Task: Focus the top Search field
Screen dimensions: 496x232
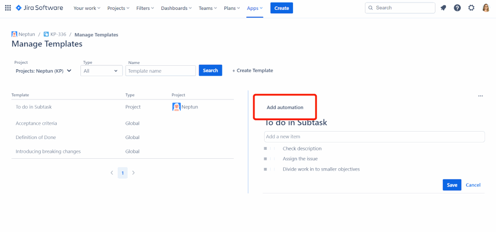Action: click(x=400, y=8)
